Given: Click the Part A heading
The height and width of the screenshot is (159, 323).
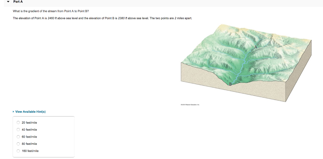Looking at the screenshot, I should pos(18,2).
